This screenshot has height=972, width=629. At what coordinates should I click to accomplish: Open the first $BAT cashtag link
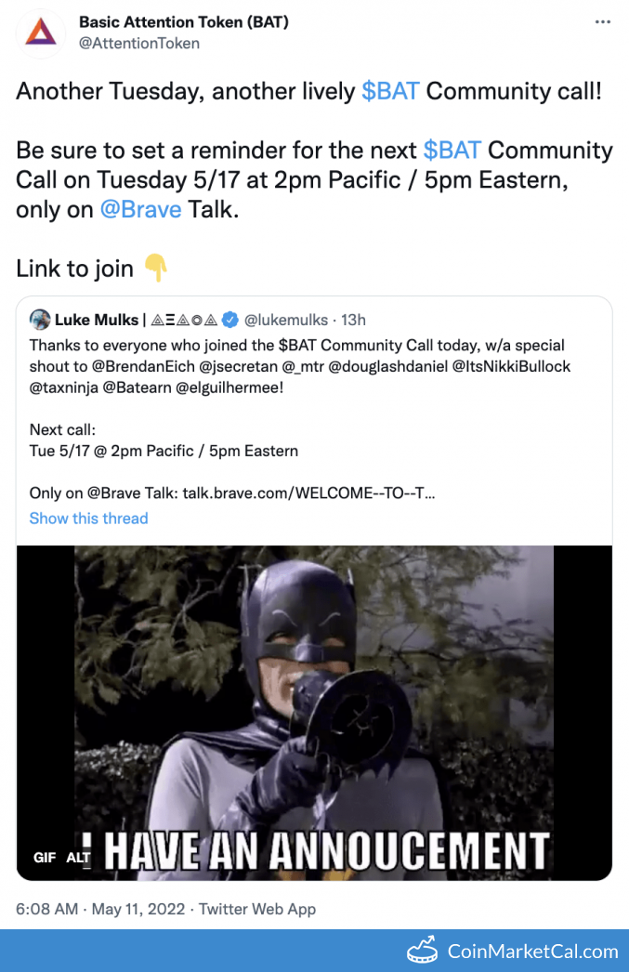tap(390, 91)
